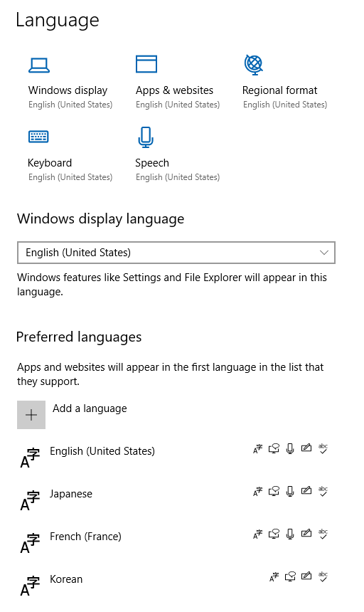Image resolution: width=364 pixels, height=612 pixels.
Task: Click English (United States) under Keyboard
Action: click(x=70, y=177)
